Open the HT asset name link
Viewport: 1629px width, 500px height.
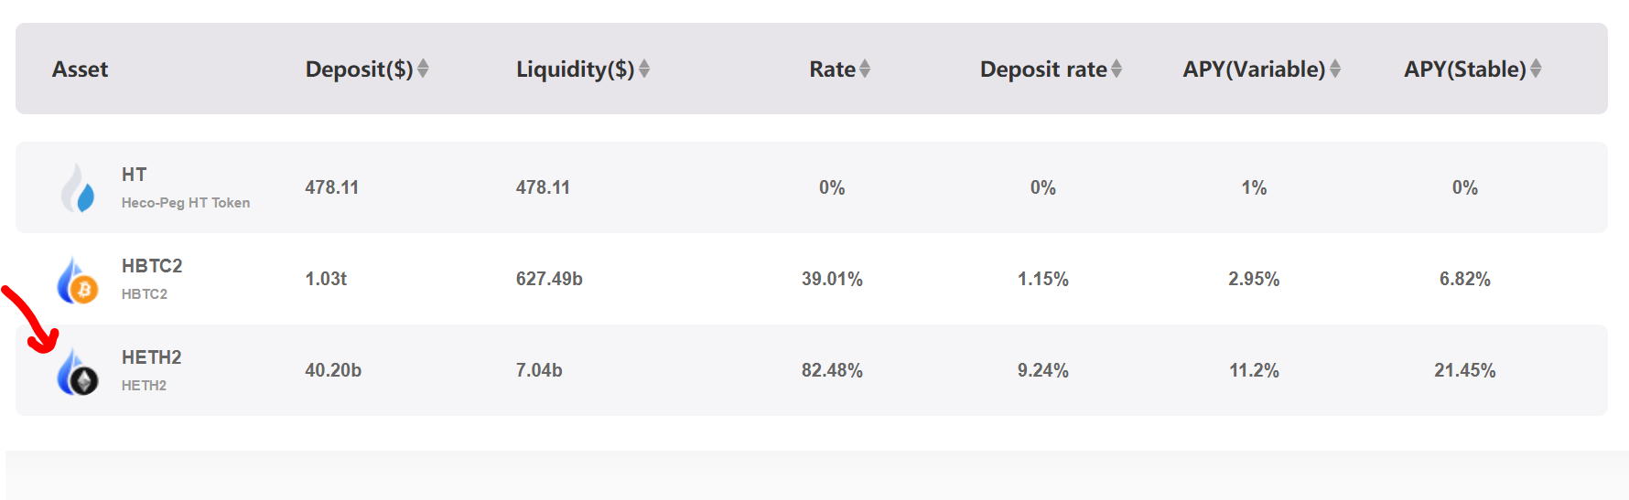pyautogui.click(x=134, y=175)
